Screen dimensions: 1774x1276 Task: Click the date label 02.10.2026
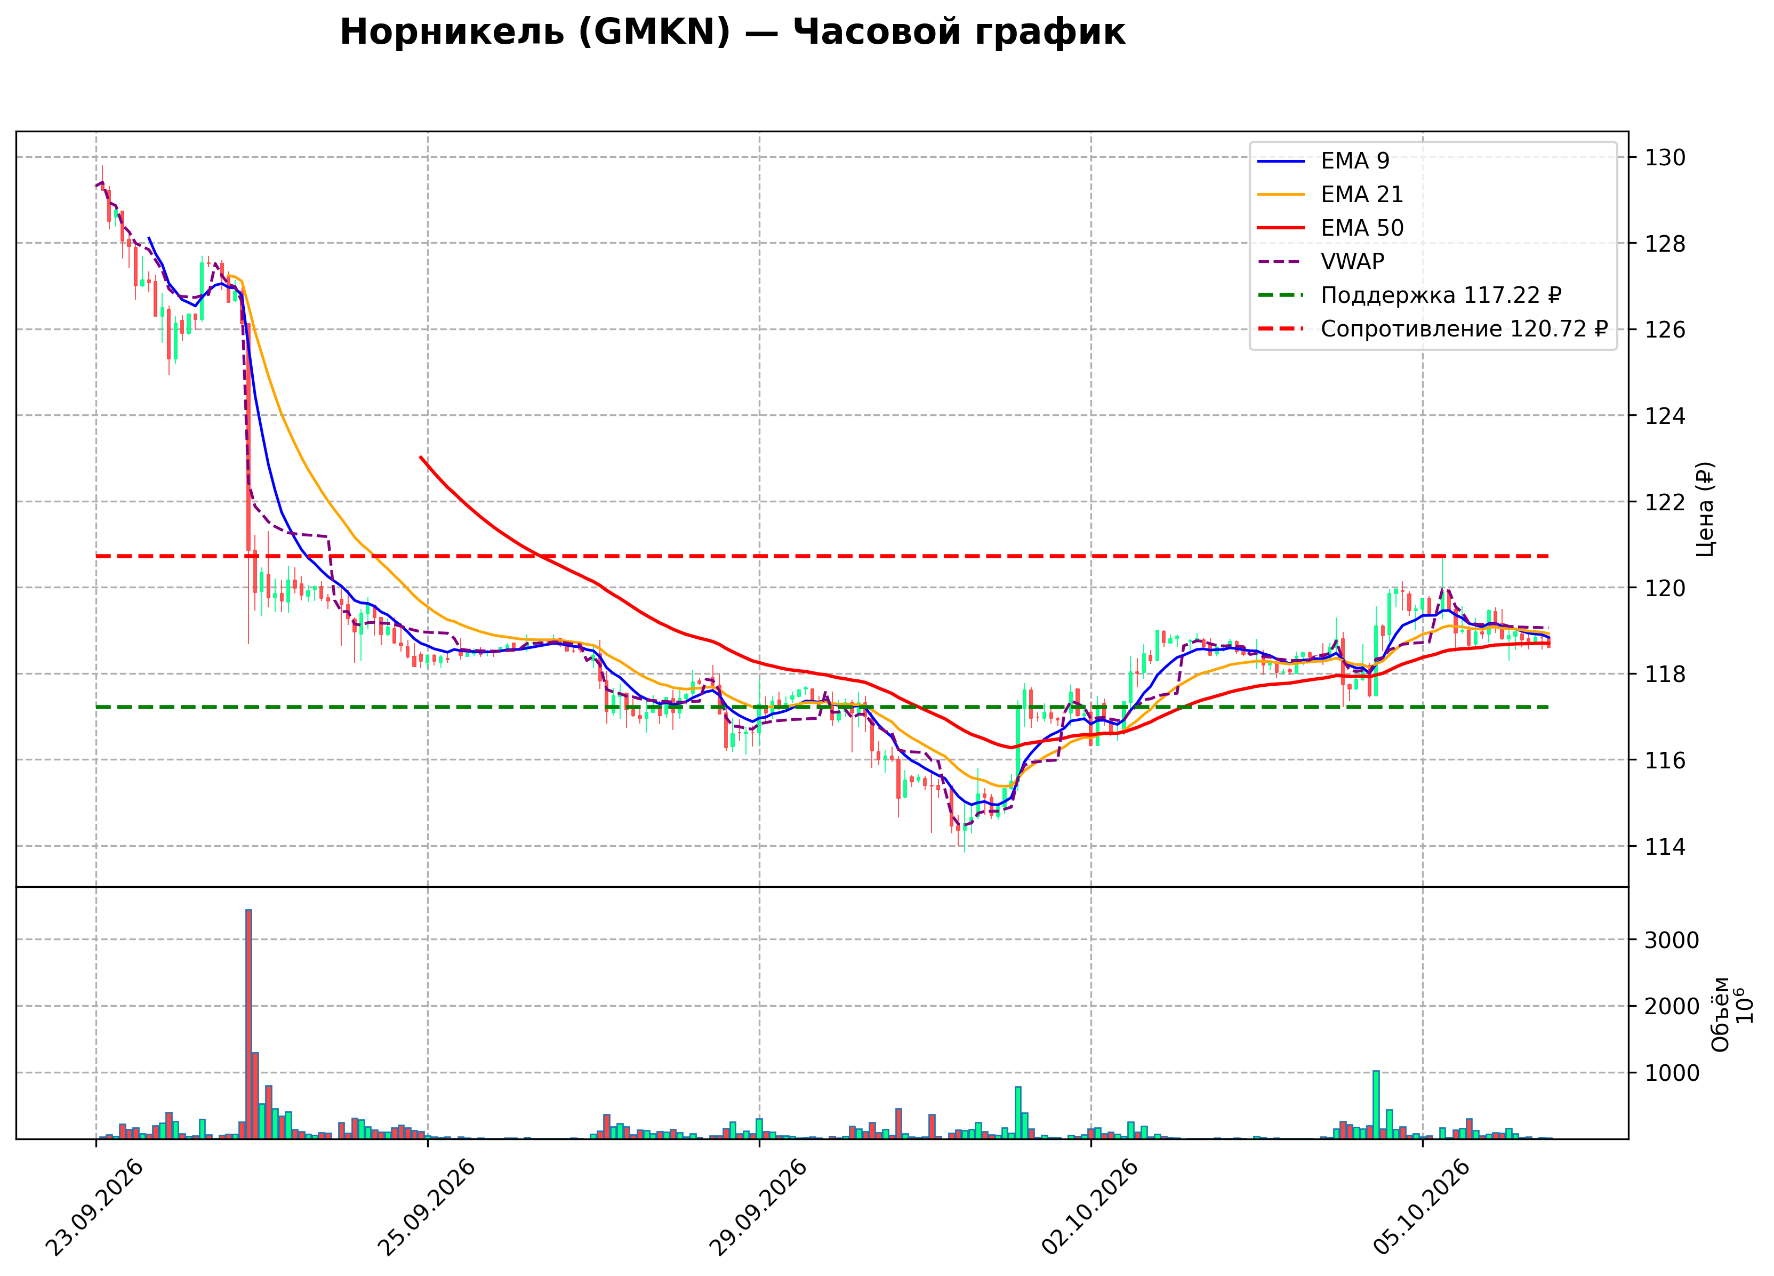1089,1208
